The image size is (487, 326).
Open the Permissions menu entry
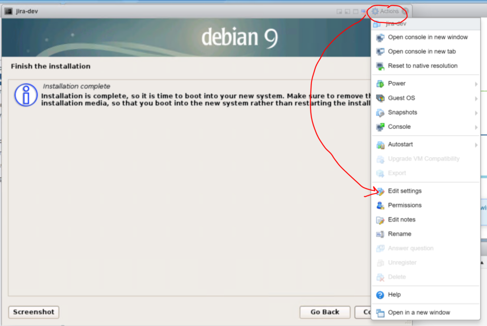(426, 205)
